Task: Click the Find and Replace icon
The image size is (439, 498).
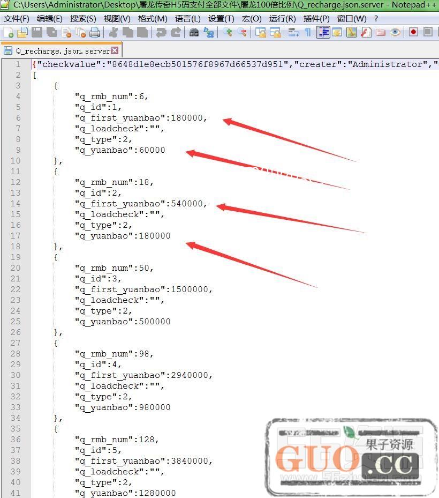Action: [x=208, y=33]
